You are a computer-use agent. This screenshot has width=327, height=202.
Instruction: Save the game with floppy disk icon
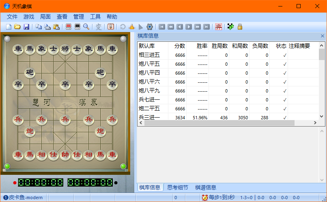26,27
